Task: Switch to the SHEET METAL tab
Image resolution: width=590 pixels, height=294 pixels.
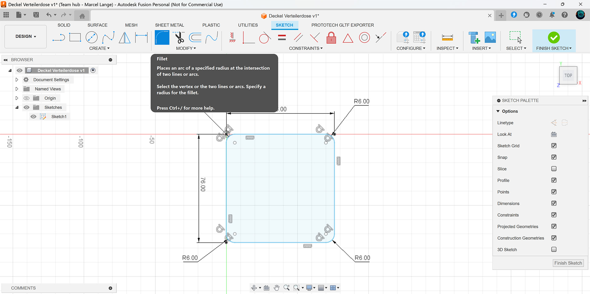Action: coord(169,25)
